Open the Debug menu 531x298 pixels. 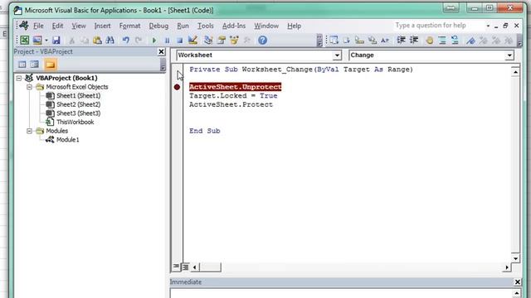[158, 26]
